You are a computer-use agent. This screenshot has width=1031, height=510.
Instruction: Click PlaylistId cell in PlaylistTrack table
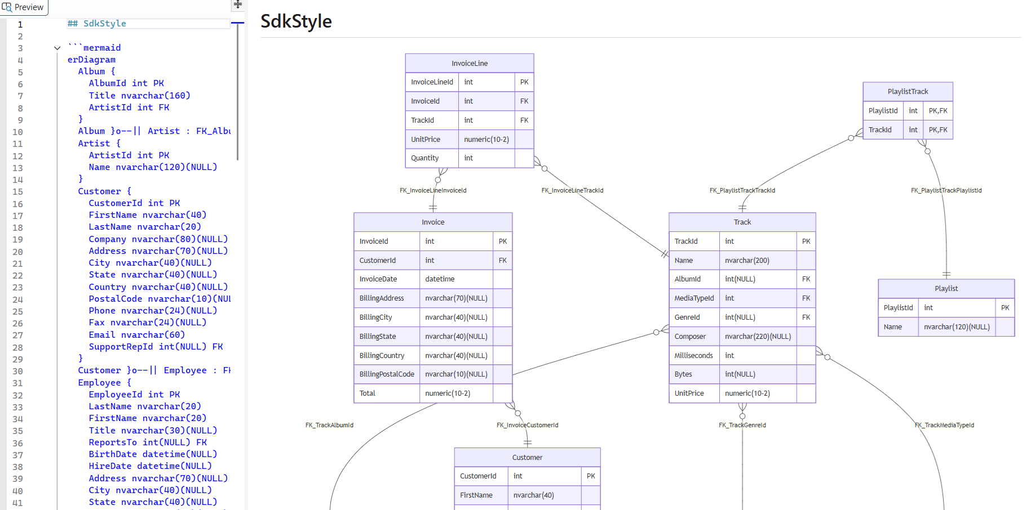click(883, 111)
